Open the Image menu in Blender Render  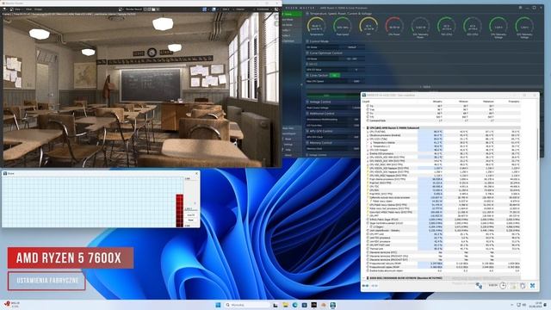click(38, 9)
